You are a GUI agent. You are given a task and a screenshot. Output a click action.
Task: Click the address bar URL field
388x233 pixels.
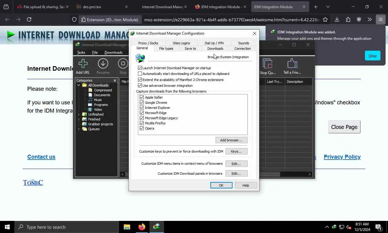[231, 20]
